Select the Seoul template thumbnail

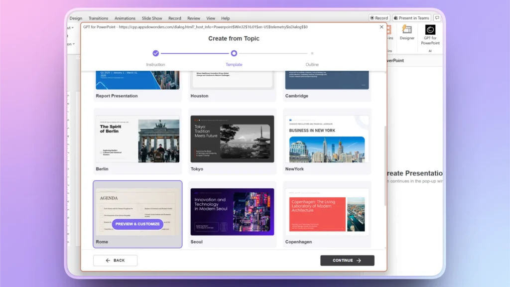tap(232, 212)
